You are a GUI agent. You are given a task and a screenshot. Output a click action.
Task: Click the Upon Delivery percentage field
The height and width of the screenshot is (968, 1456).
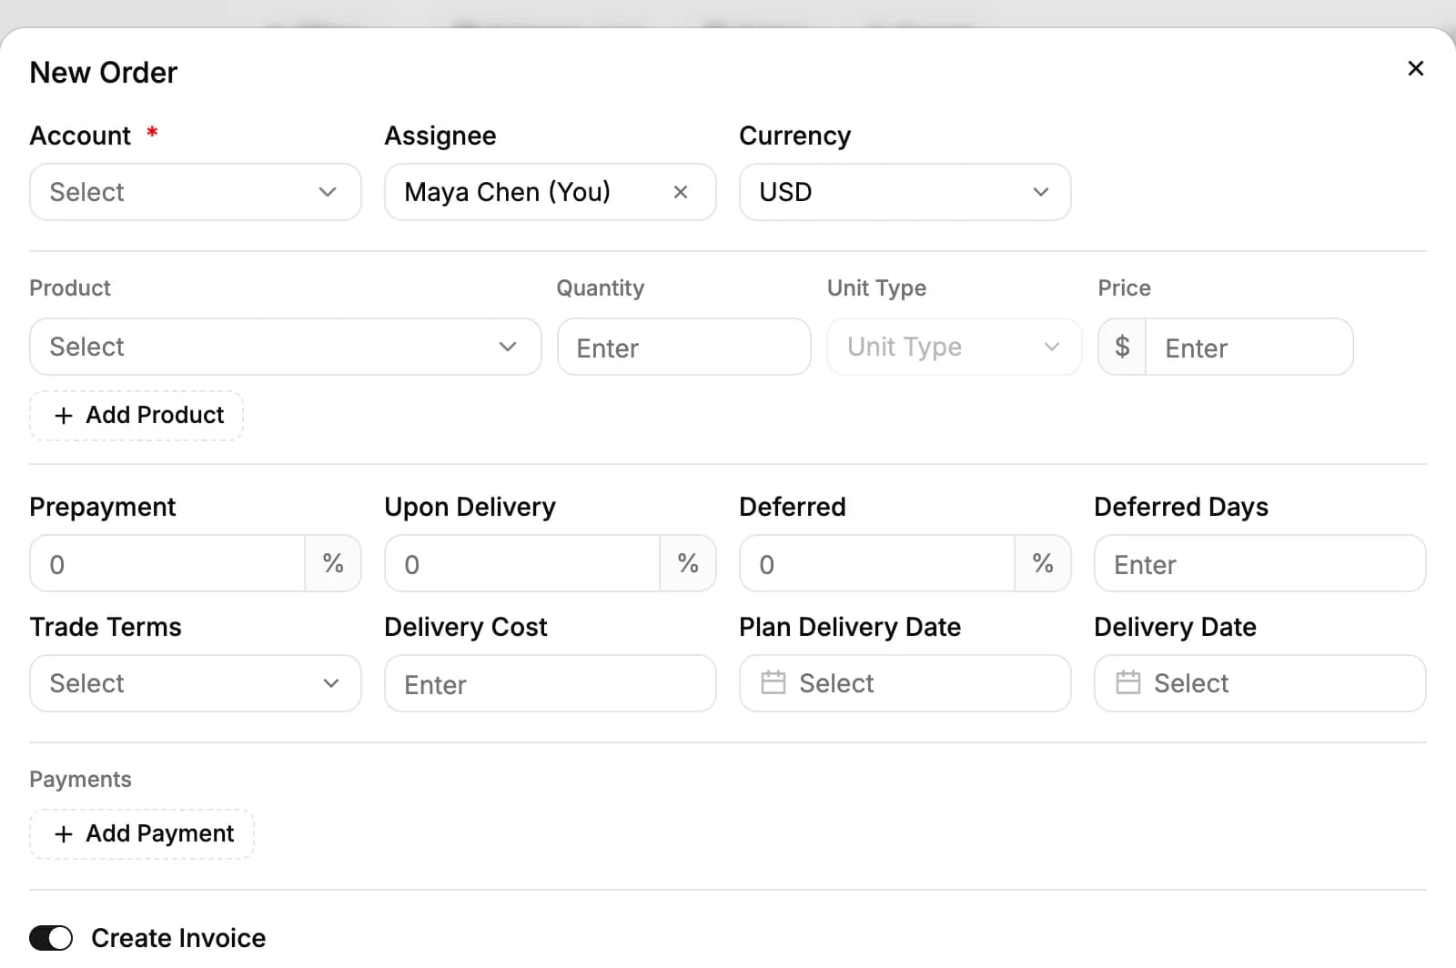[522, 563]
